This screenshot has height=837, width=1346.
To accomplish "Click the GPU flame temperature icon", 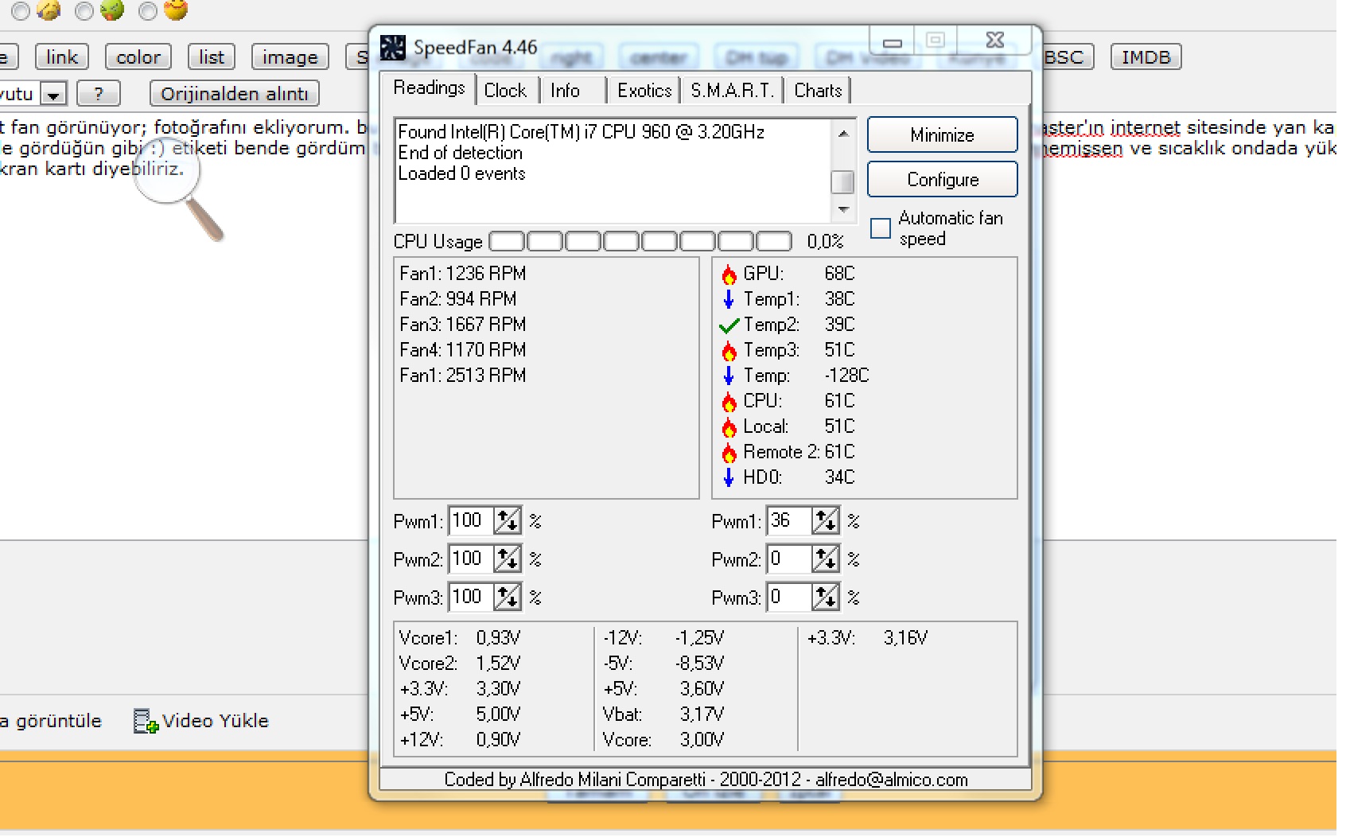I will 729,274.
